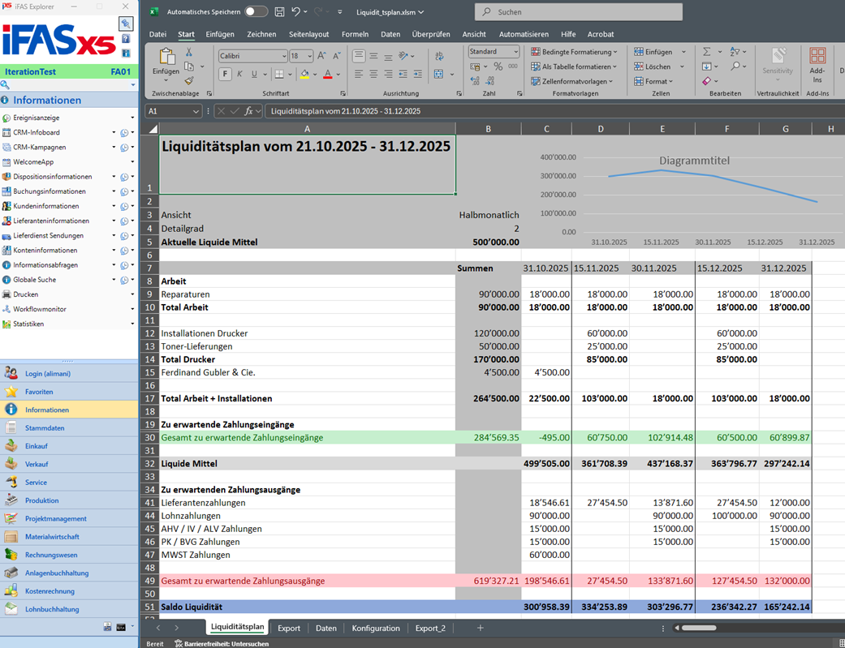This screenshot has width=845, height=648.
Task: Toggle middle vertical alignment
Action: point(373,56)
